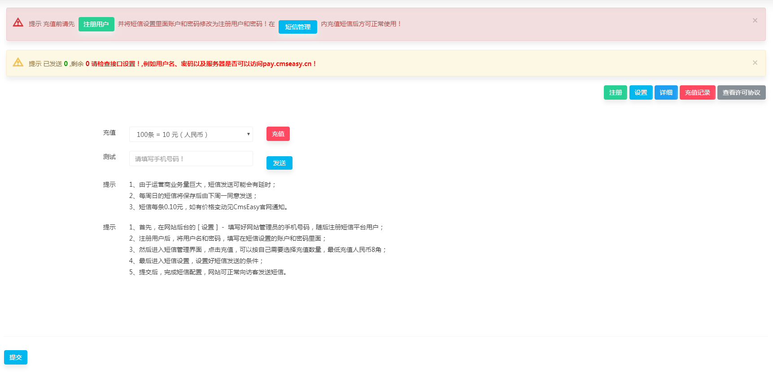Click the 充值 field label
Image resolution: width=773 pixels, height=378 pixels.
pos(109,133)
